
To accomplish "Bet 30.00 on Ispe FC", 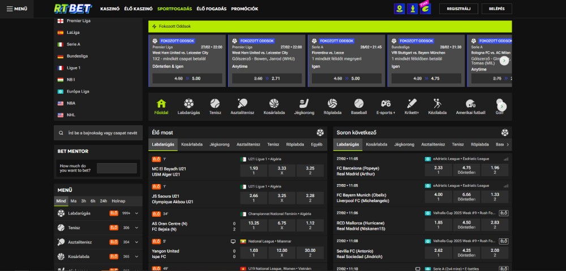I will coord(310,252).
